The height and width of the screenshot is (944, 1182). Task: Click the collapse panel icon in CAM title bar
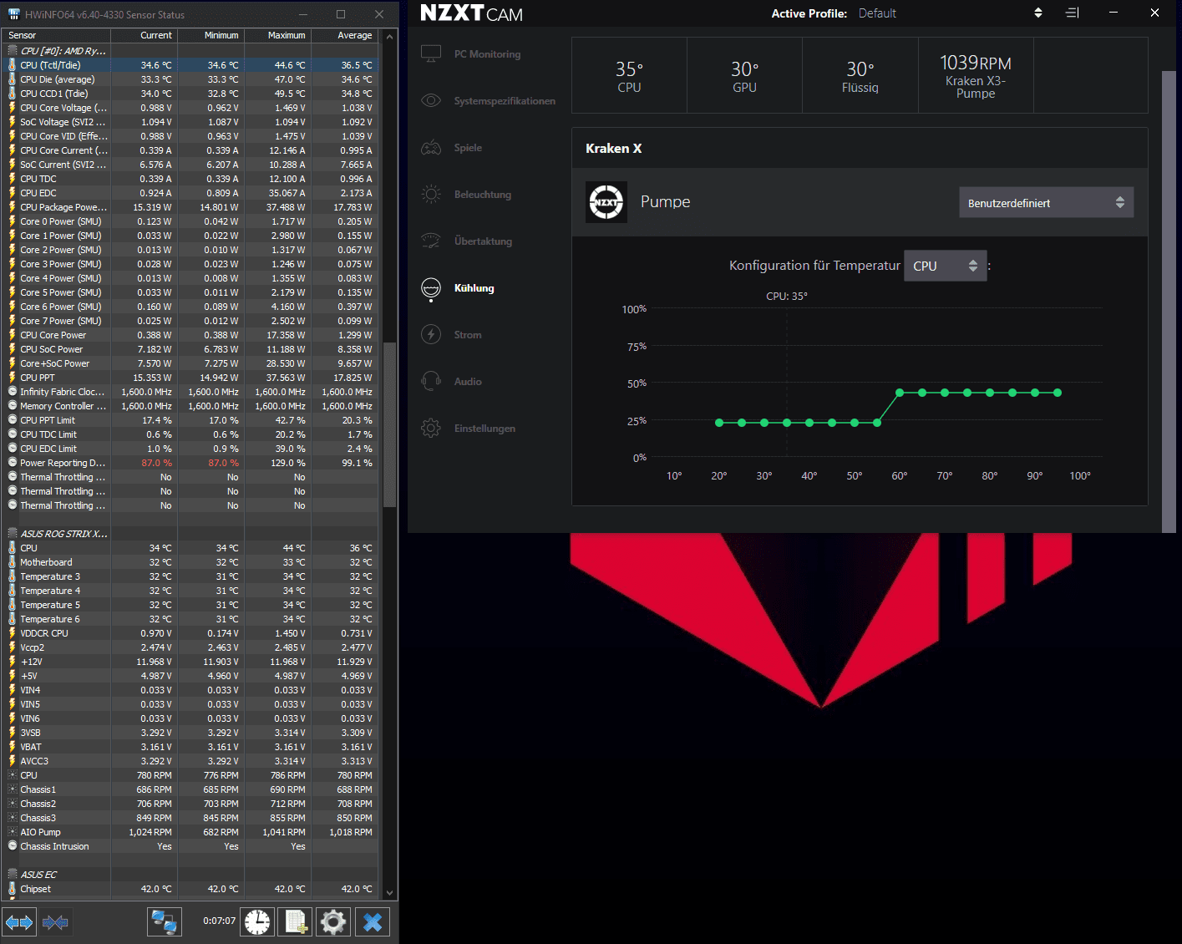[x=1073, y=13]
